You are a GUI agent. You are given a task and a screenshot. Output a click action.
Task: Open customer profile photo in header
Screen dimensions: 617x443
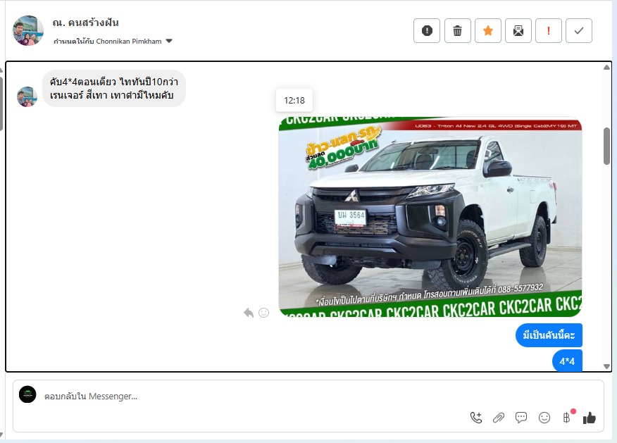click(x=28, y=31)
